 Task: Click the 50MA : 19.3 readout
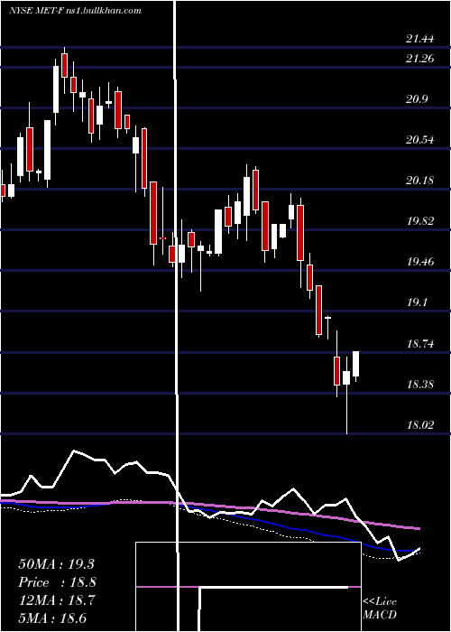tap(56, 564)
